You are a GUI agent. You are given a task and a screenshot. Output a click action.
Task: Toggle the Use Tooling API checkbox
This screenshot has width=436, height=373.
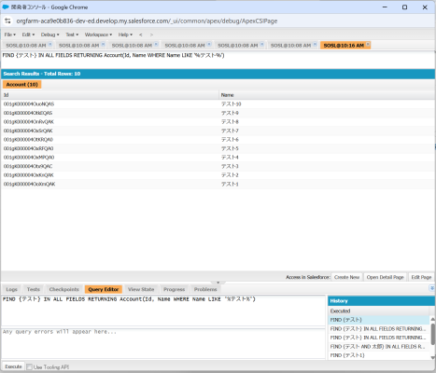[x=29, y=367]
